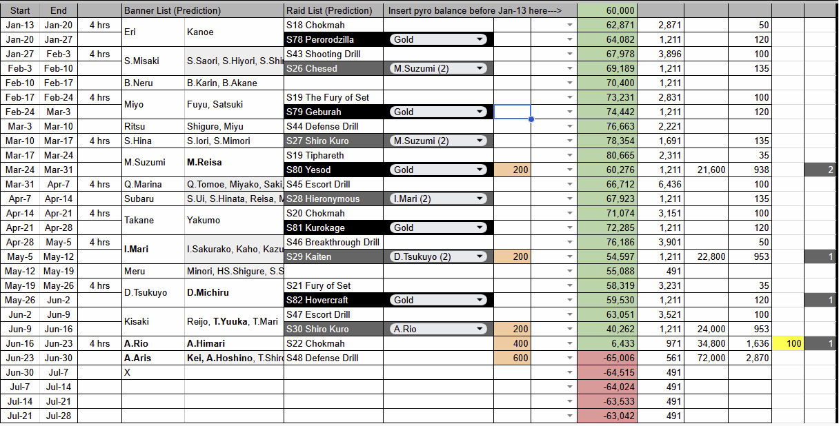Select the bold A.Himari cell
839x426 pixels.
234,343
